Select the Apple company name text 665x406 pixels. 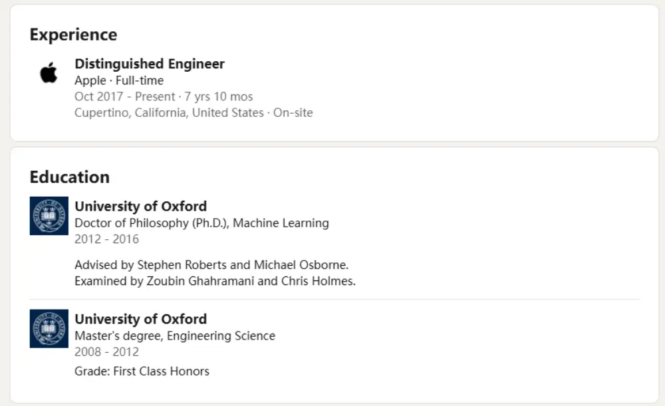pyautogui.click(x=90, y=80)
